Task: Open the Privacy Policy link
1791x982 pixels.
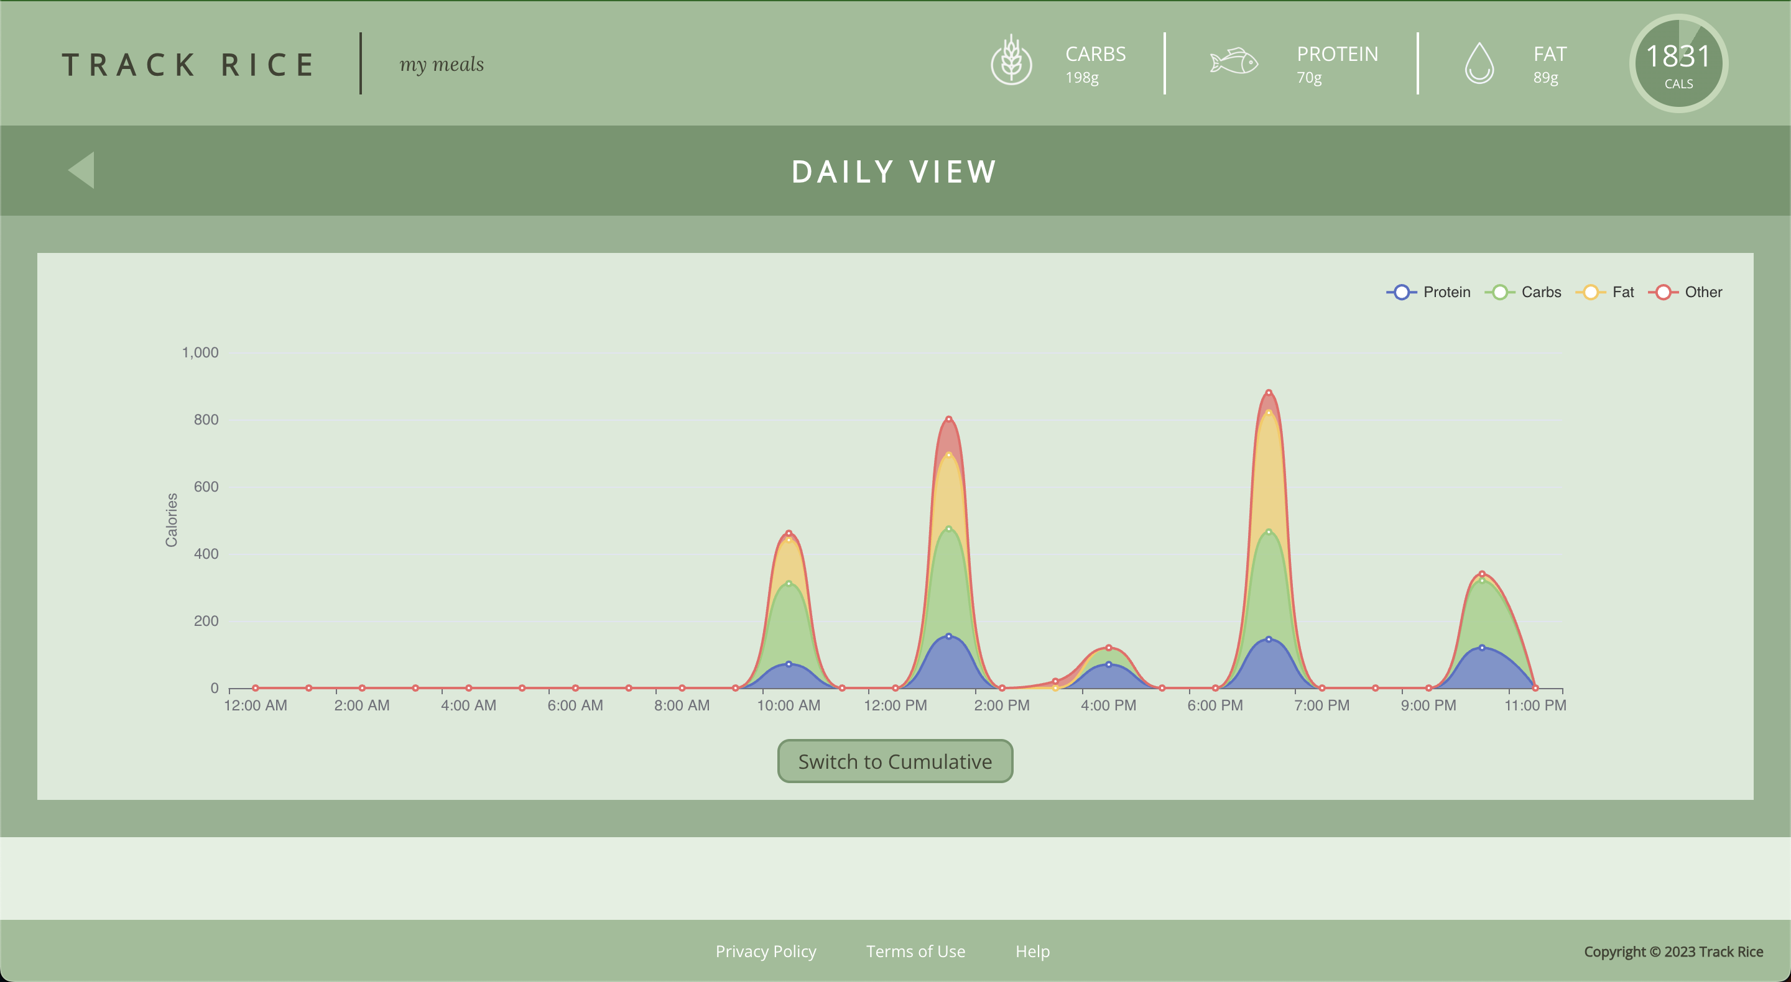Action: click(766, 951)
